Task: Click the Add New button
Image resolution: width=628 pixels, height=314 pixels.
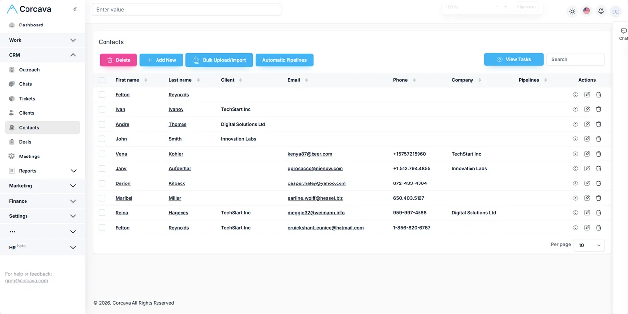Action: coord(161,60)
